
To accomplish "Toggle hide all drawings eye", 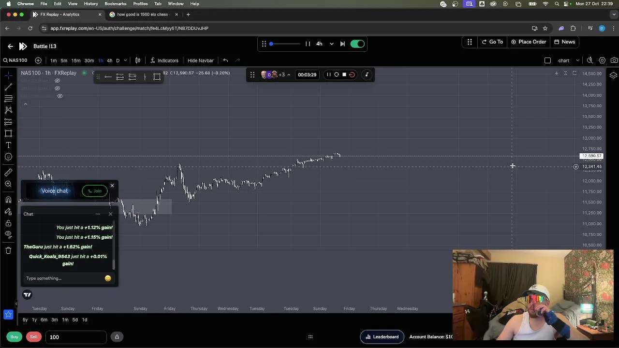I will pyautogui.click(x=8, y=235).
